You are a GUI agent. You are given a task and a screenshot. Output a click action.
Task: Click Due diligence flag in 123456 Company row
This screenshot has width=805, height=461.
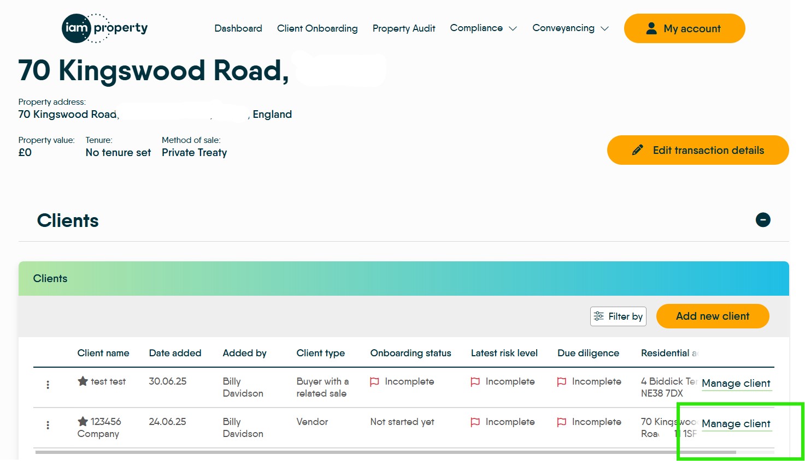pyautogui.click(x=561, y=422)
